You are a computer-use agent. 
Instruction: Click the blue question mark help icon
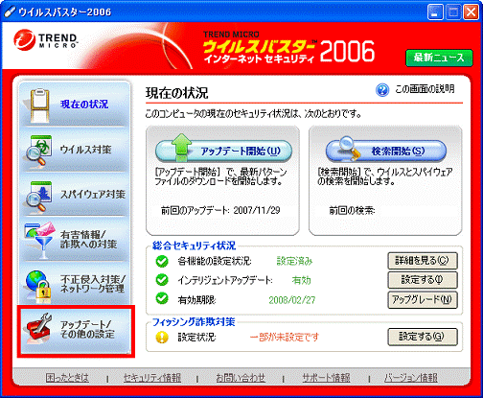click(x=382, y=90)
